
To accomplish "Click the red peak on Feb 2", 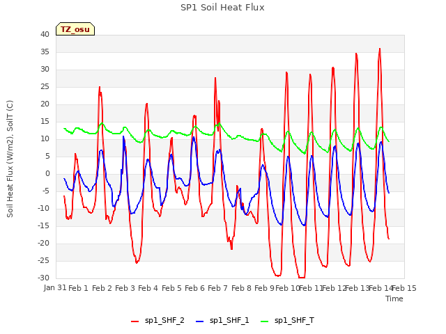I will [x=100, y=88].
